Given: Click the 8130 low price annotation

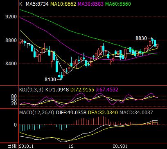Looking at the screenshot, I should pyautogui.click(x=50, y=79).
